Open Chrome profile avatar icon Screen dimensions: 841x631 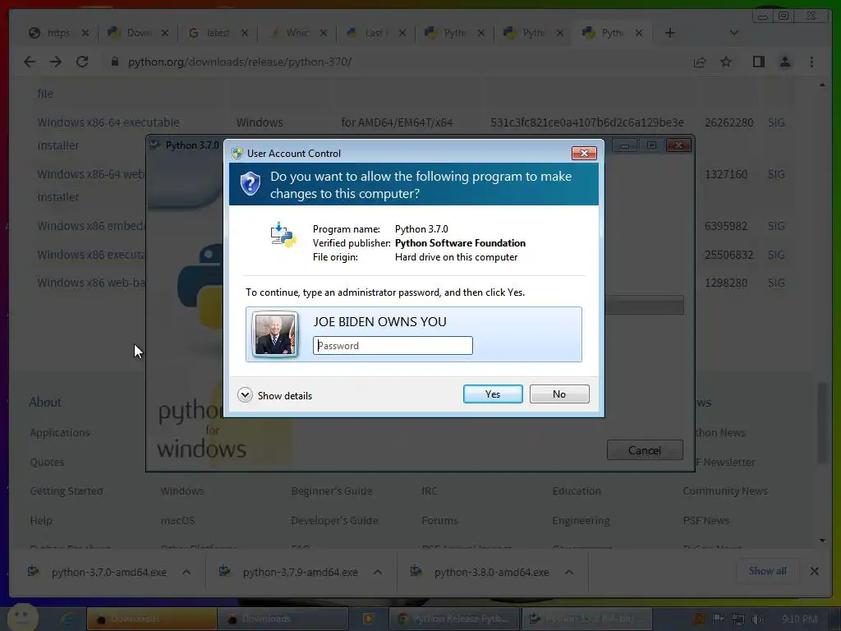[784, 62]
